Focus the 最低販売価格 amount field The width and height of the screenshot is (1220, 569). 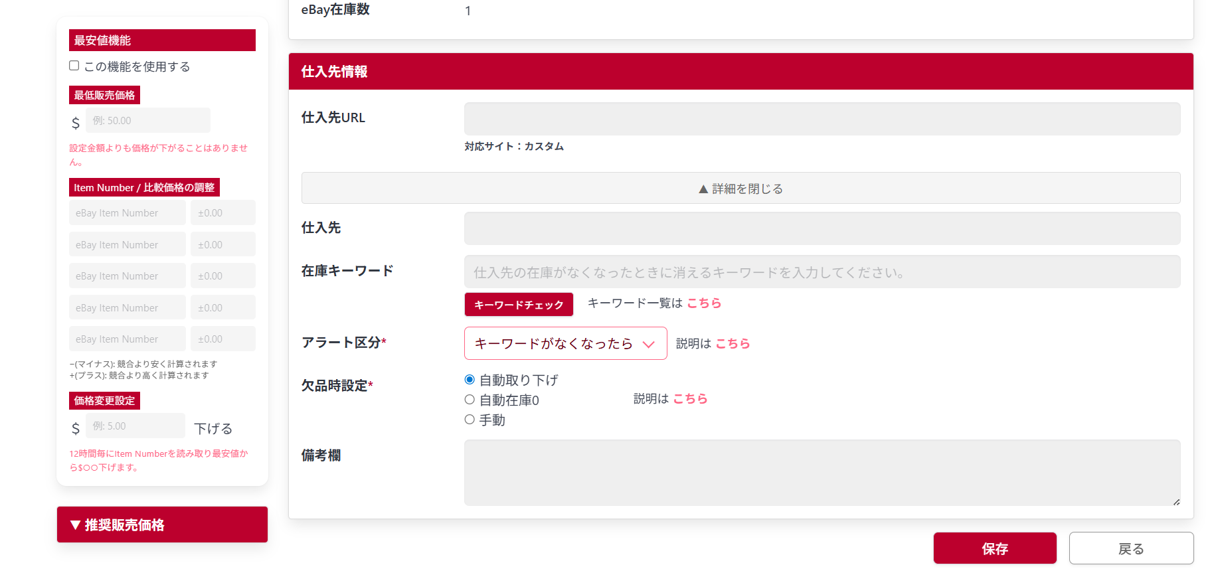(147, 121)
